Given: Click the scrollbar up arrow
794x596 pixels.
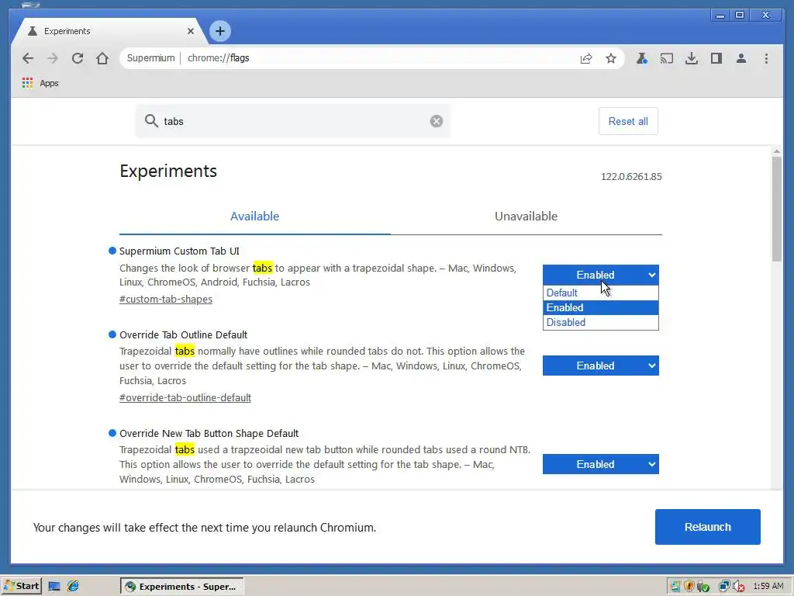Looking at the screenshot, I should click(777, 151).
